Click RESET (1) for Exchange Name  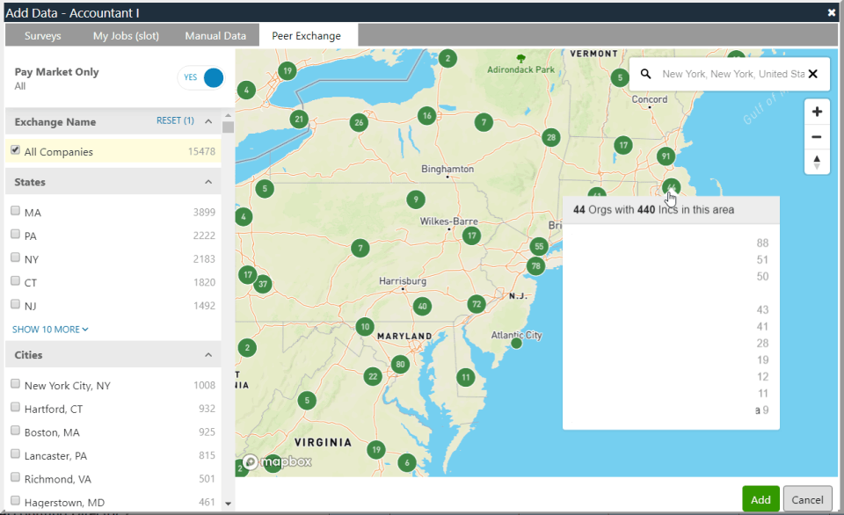[x=175, y=120]
